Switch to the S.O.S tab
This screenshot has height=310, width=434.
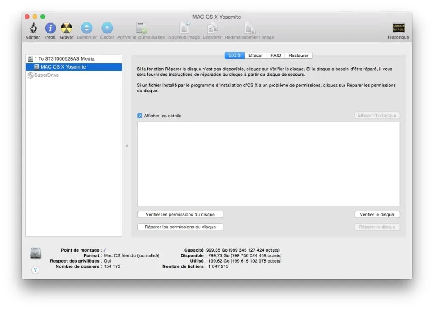tap(234, 55)
